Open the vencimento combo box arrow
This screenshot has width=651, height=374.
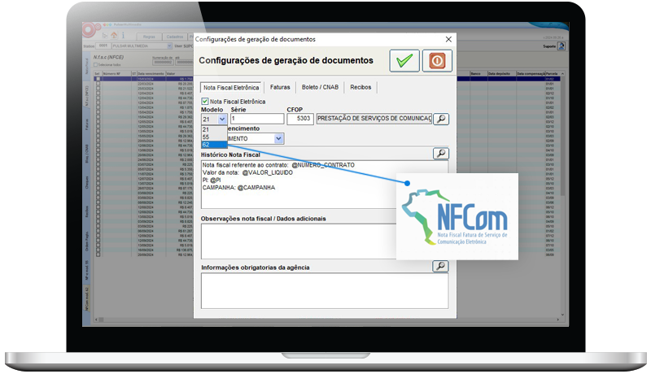(279, 138)
